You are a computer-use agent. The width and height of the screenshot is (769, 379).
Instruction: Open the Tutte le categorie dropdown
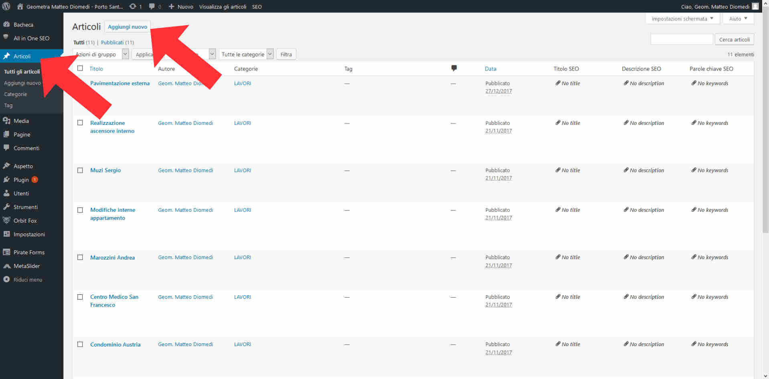[x=246, y=54]
